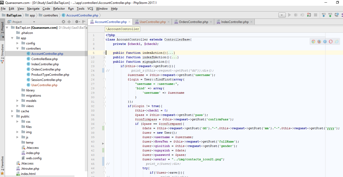This screenshot has width=343, height=177.
Task: Click the scroll from source target icon
Action: coord(63,22)
